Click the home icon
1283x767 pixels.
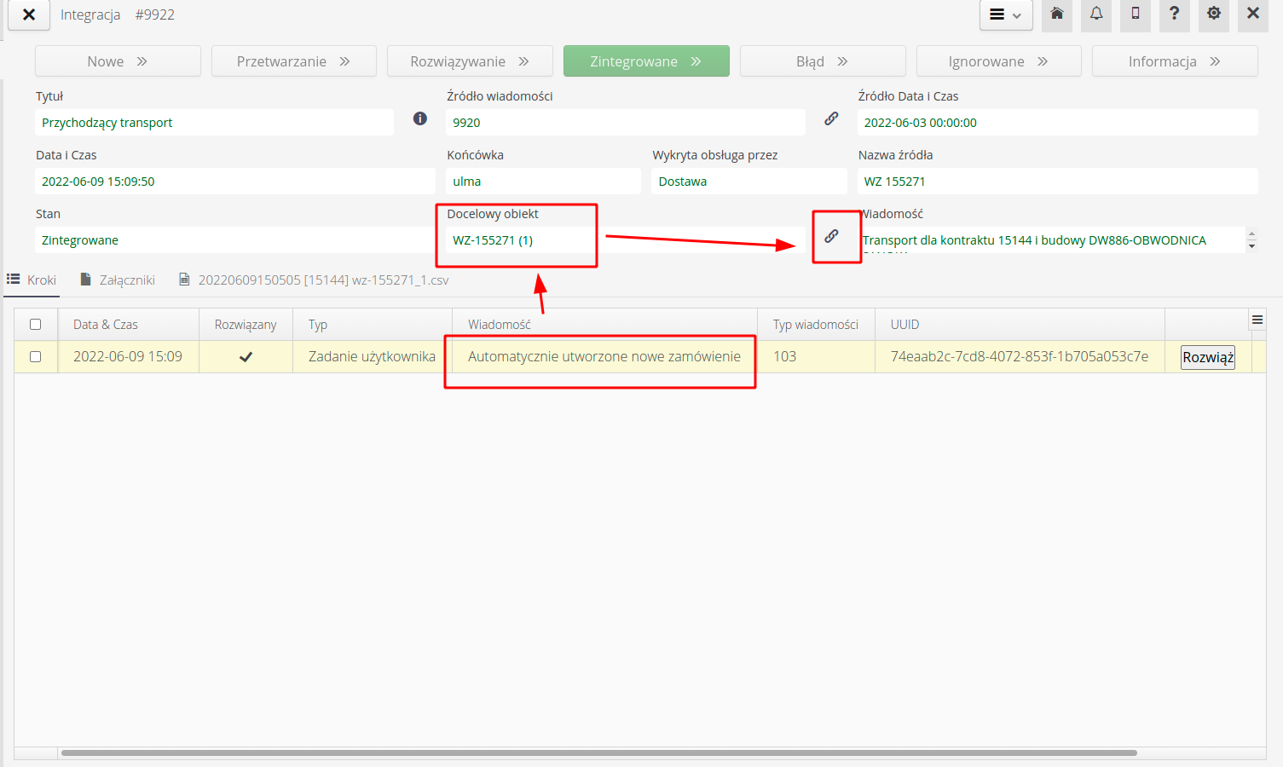tap(1057, 14)
